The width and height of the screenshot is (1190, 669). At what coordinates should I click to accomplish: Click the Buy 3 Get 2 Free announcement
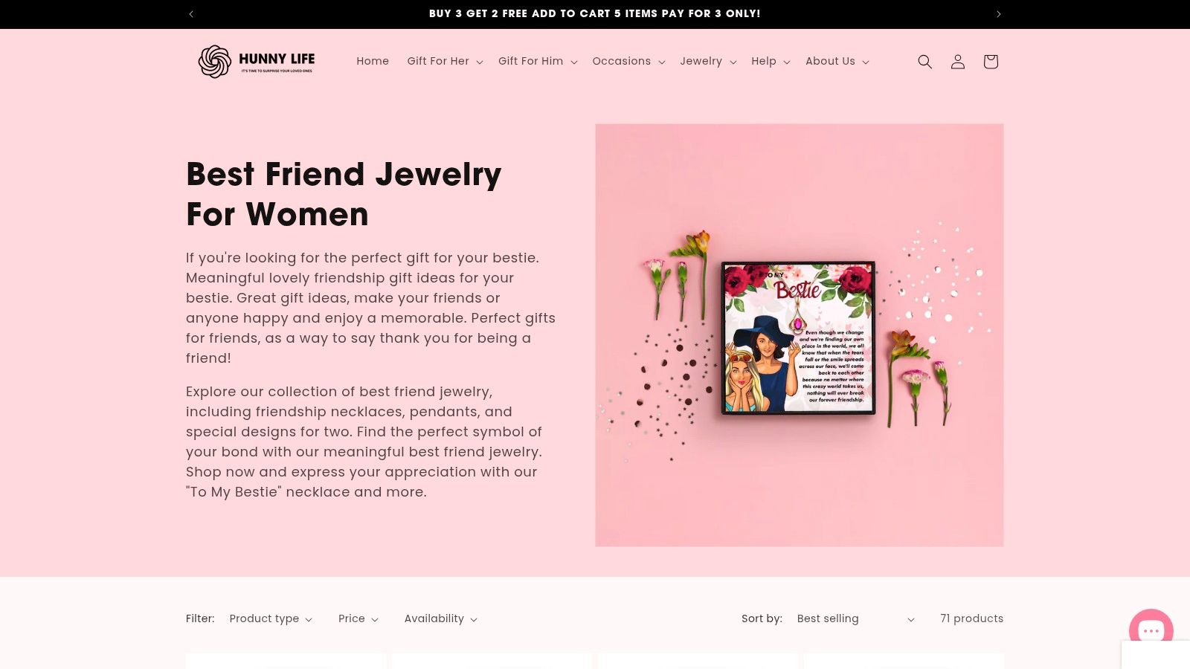coord(594,14)
